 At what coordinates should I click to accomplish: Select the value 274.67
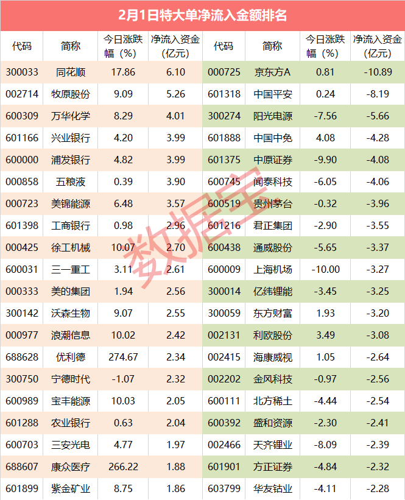pos(123,357)
